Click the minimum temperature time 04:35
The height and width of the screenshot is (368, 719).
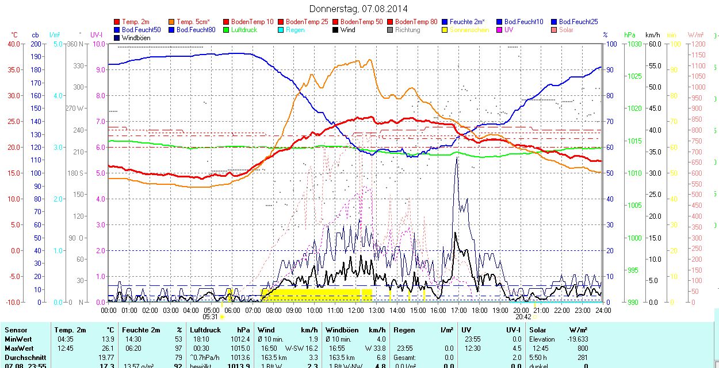coord(66,339)
